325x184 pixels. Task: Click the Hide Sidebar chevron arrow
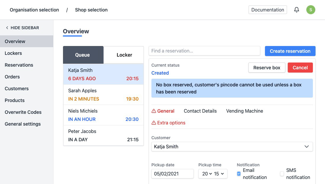[x=7, y=28]
